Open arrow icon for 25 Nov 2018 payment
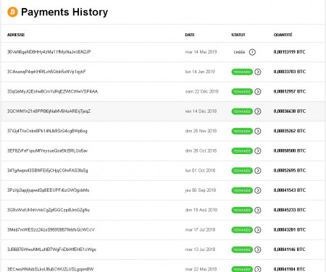Screen dimensions: 326x272 pyautogui.click(x=258, y=131)
